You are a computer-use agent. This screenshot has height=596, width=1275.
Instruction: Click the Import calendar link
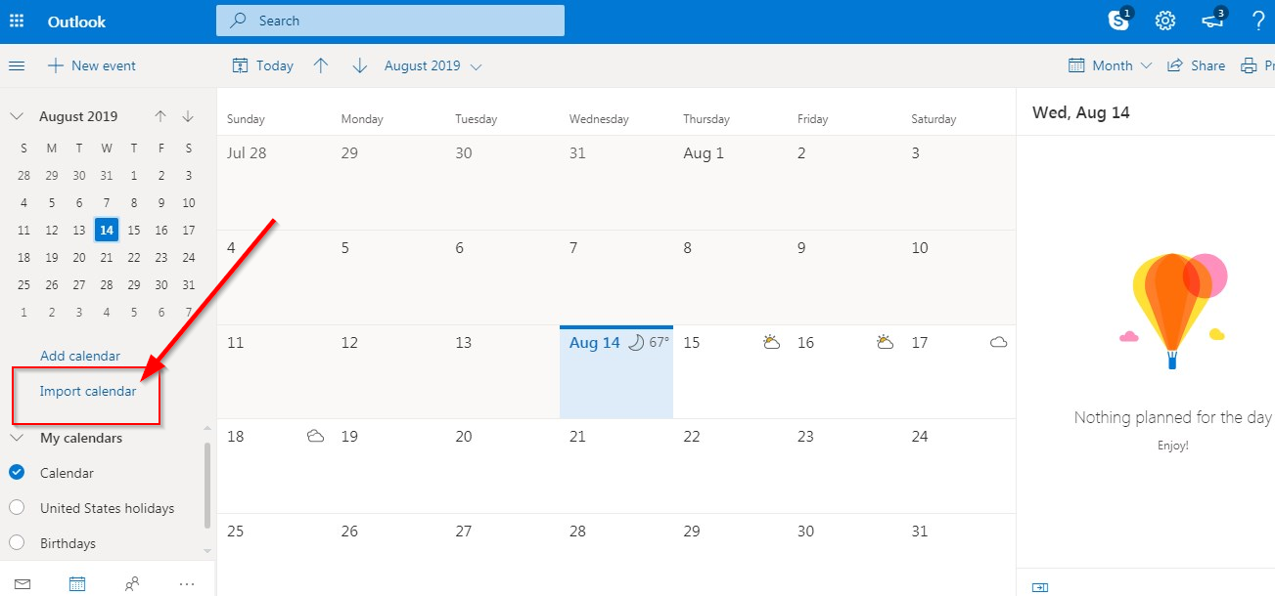(88, 392)
